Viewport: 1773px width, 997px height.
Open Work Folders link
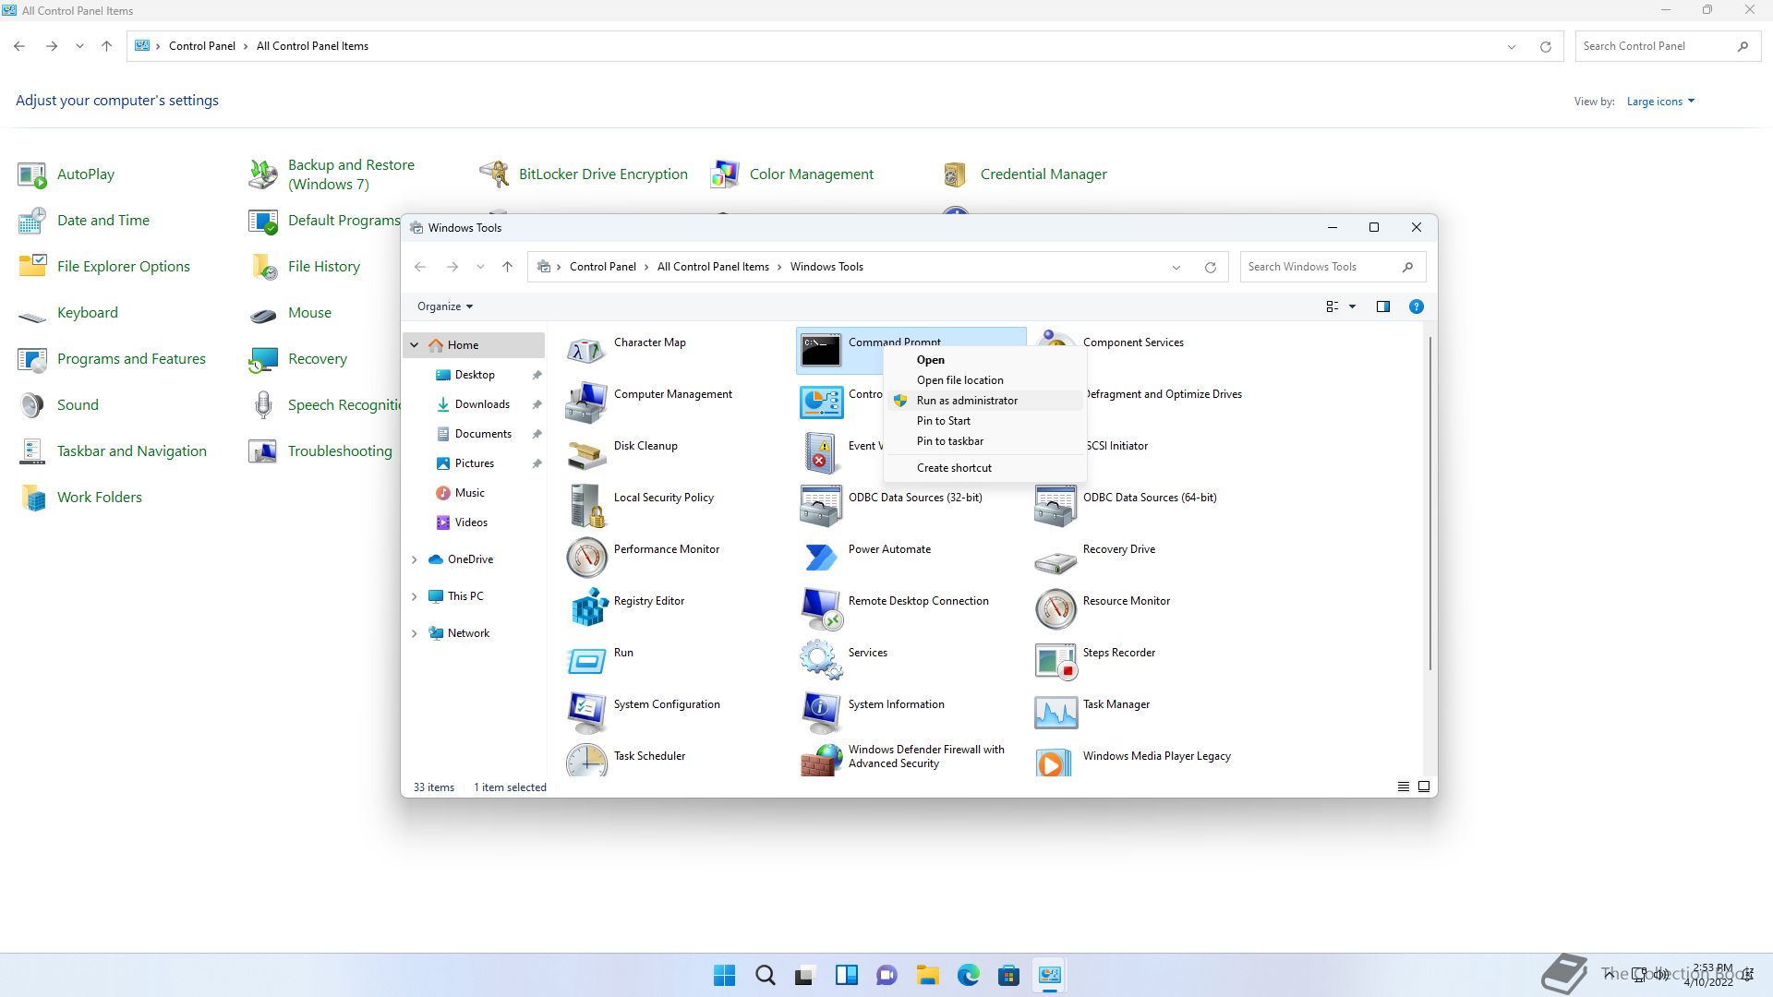pos(100,497)
